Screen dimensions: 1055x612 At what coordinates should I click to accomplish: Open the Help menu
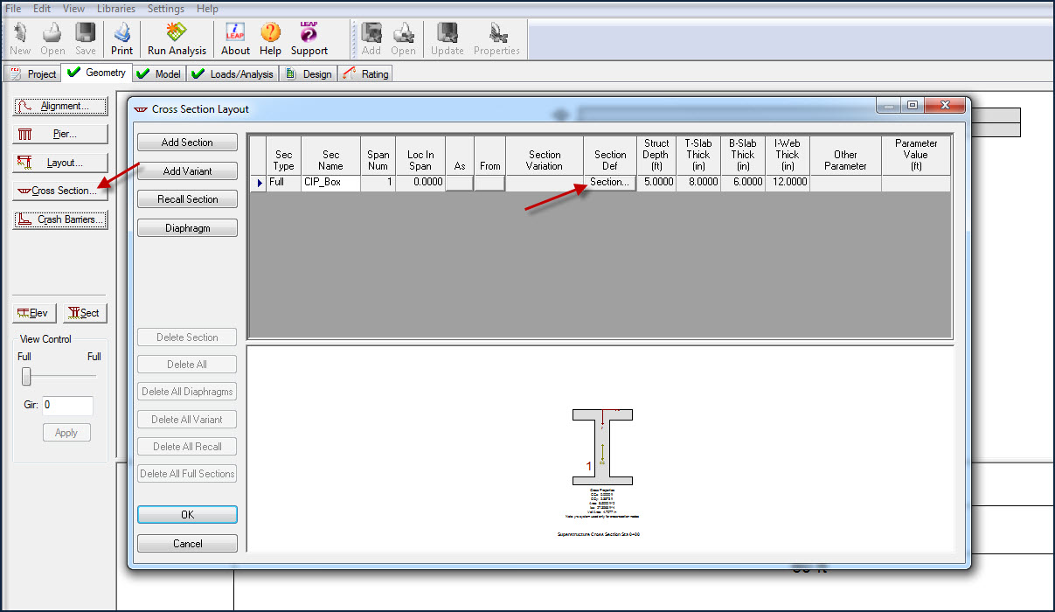208,8
